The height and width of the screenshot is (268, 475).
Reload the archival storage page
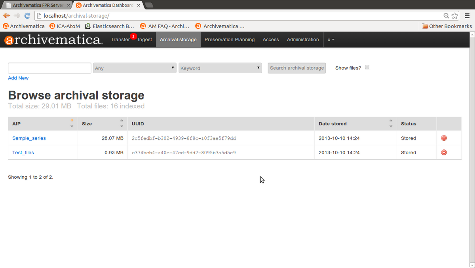tap(27, 15)
